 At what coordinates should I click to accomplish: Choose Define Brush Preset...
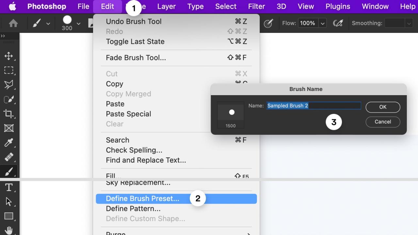point(176,198)
